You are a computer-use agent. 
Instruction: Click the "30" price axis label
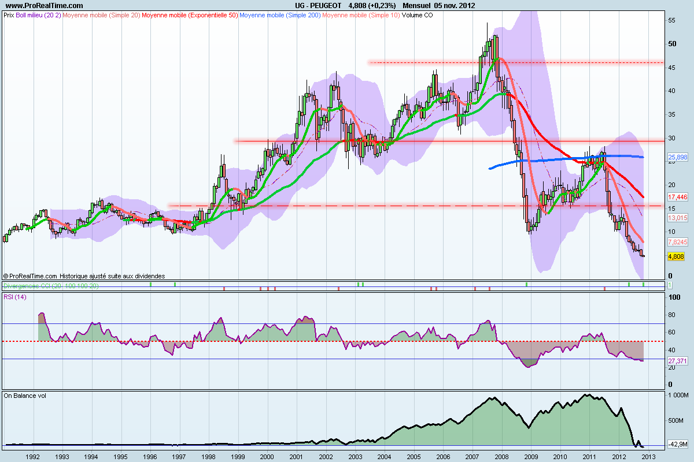click(671, 138)
